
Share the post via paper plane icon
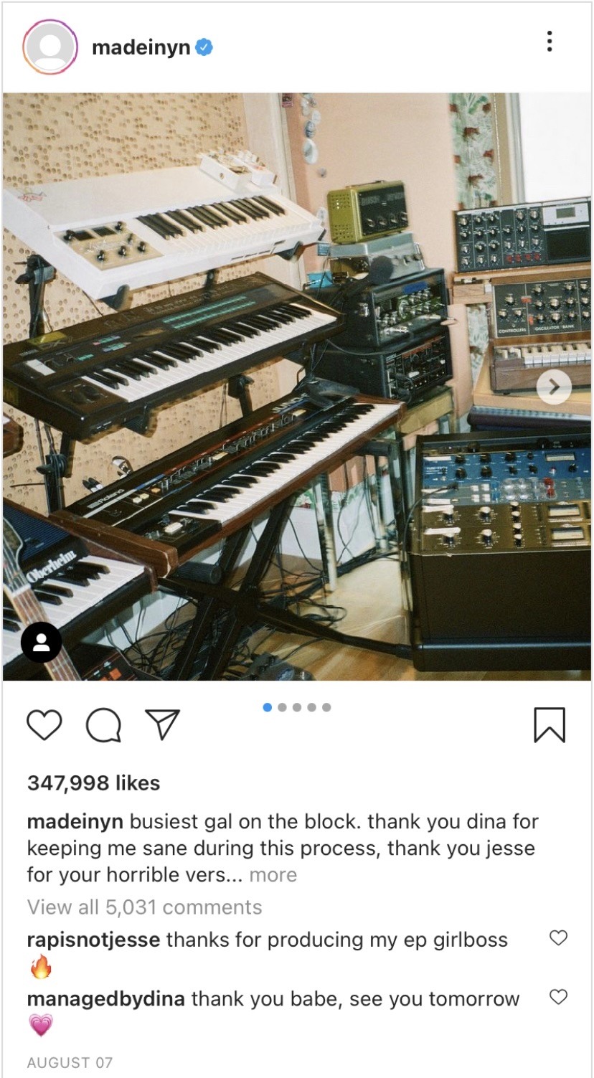pyautogui.click(x=162, y=724)
